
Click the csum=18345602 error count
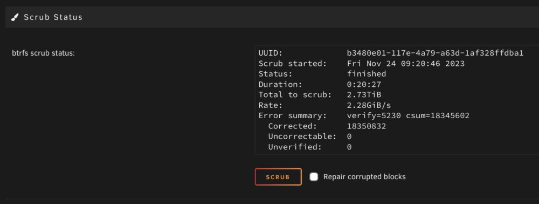coord(438,115)
